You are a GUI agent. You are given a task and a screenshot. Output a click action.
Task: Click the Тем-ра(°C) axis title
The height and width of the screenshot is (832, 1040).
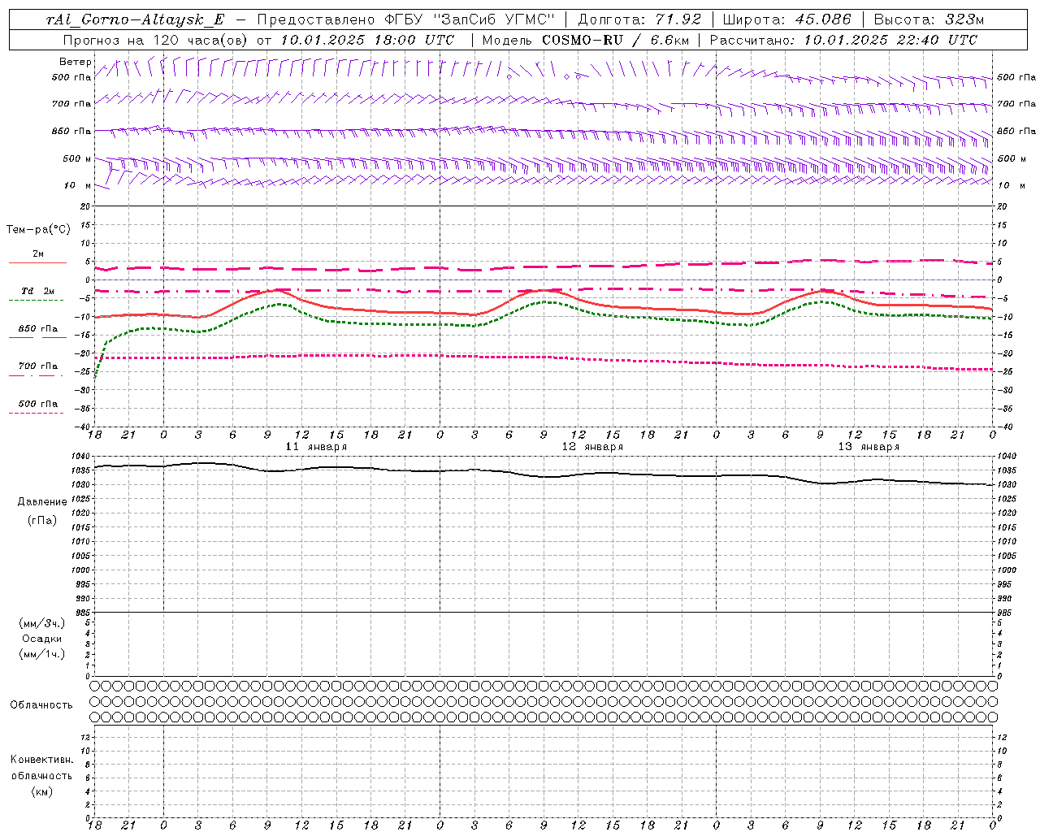coord(38,230)
